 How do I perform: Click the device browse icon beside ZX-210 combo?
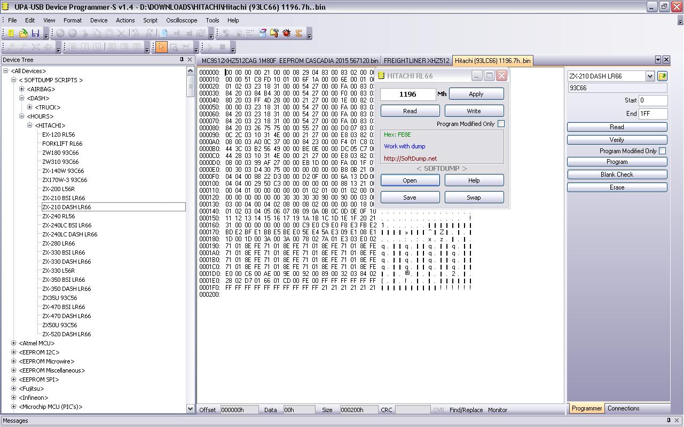pyautogui.click(x=662, y=76)
